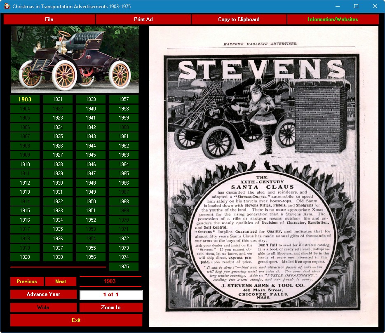Open ads for 1932
385x333 pixels.
point(58,202)
